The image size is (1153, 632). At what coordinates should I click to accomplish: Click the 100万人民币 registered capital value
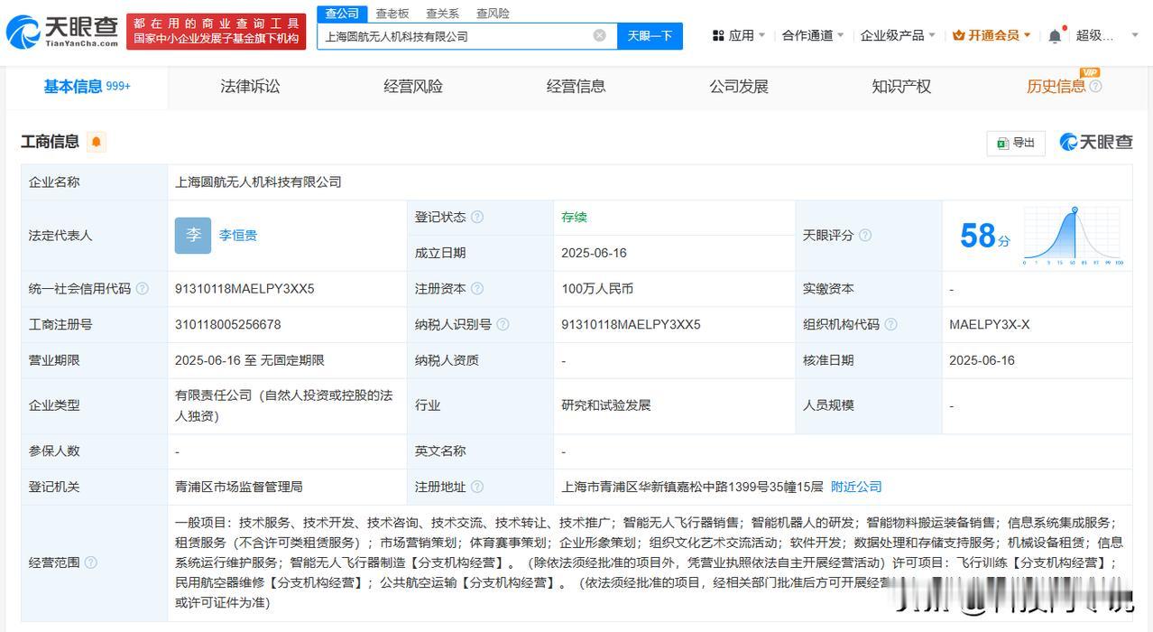[x=597, y=289]
